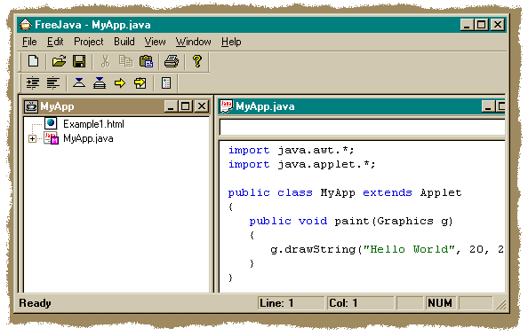Open the View menu
Viewport: 528px width, 336px height.
coord(155,42)
